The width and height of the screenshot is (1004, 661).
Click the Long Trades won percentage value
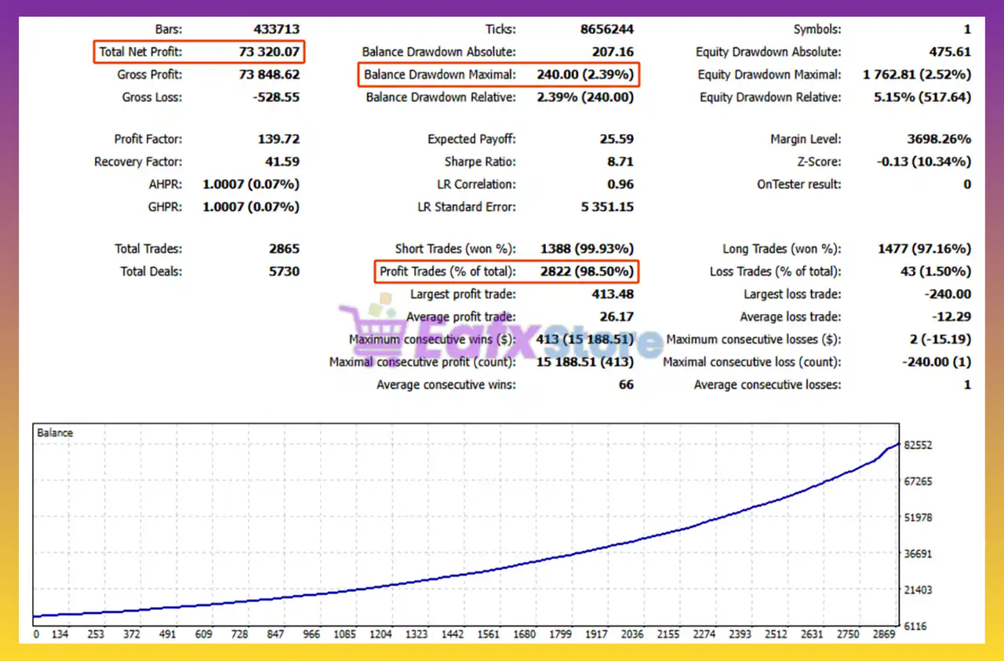pos(924,249)
